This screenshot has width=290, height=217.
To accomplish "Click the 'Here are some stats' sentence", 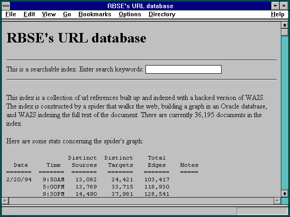I will pos(74,142).
